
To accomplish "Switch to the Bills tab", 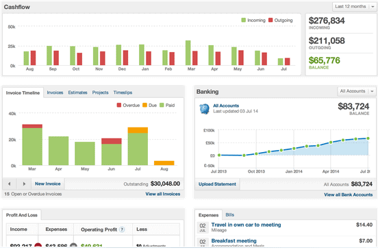I will [x=229, y=215].
